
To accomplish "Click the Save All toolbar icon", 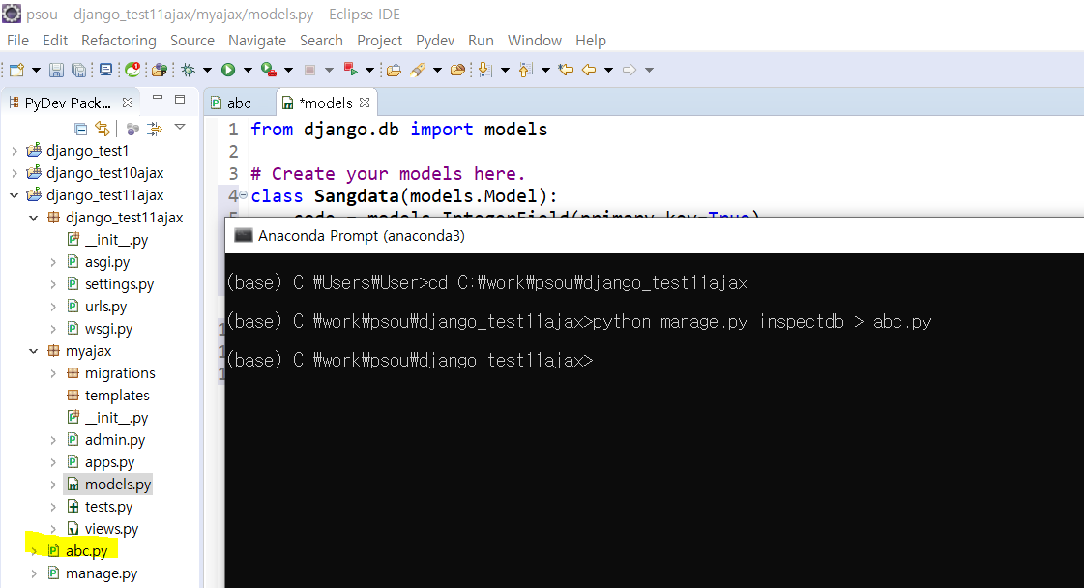I will tap(79, 70).
